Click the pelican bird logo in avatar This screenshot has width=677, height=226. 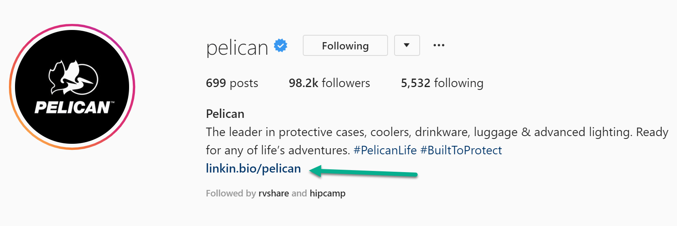(73, 77)
